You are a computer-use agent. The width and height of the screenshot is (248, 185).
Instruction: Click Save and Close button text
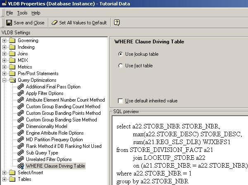[x=29, y=23]
